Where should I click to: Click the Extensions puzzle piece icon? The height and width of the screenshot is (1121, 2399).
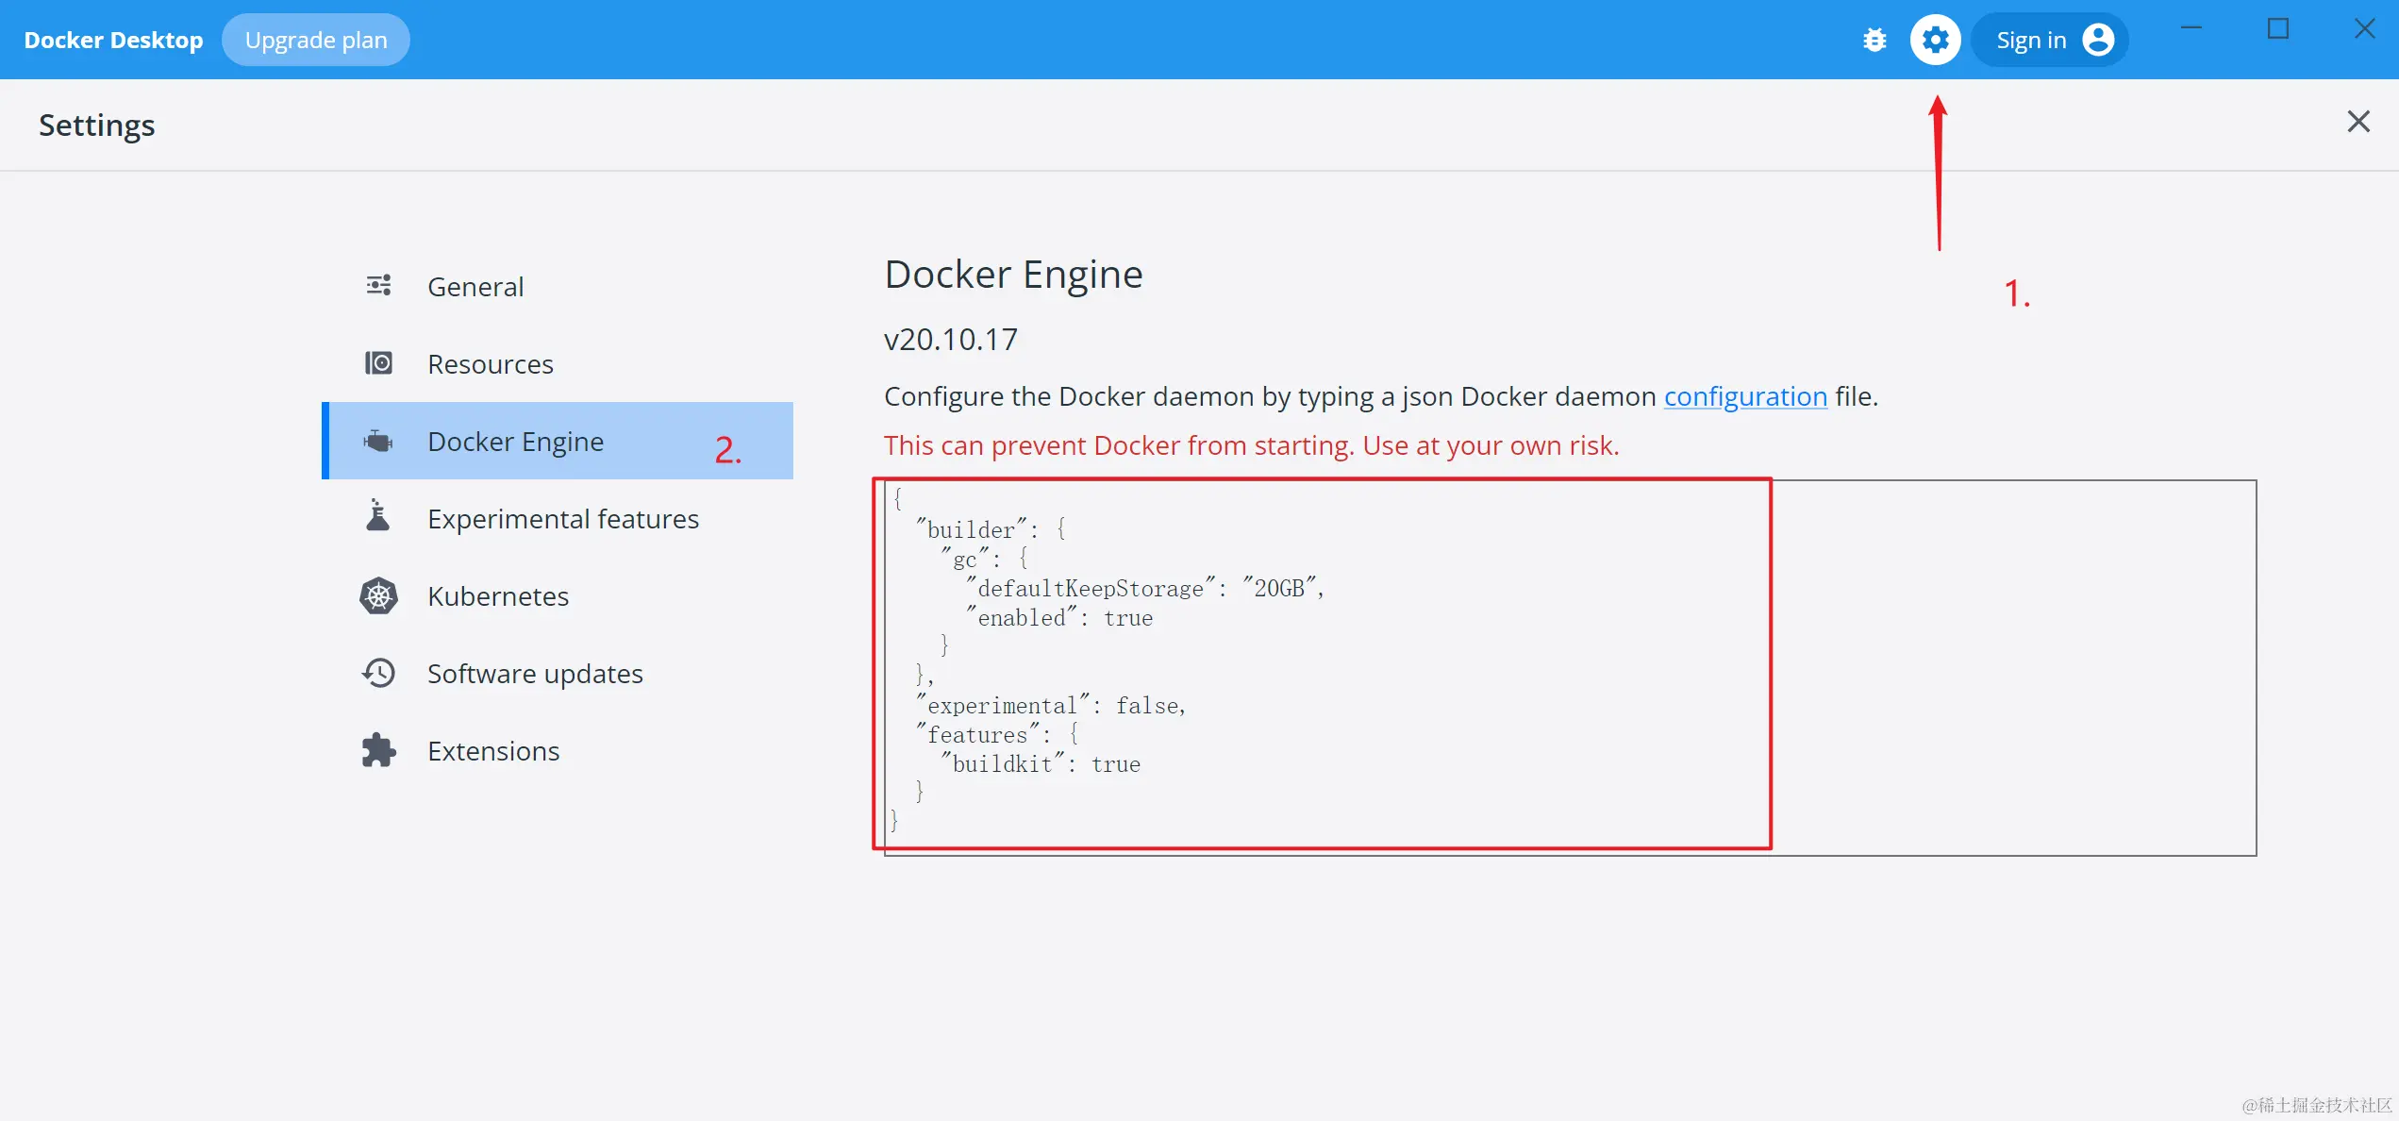(378, 750)
